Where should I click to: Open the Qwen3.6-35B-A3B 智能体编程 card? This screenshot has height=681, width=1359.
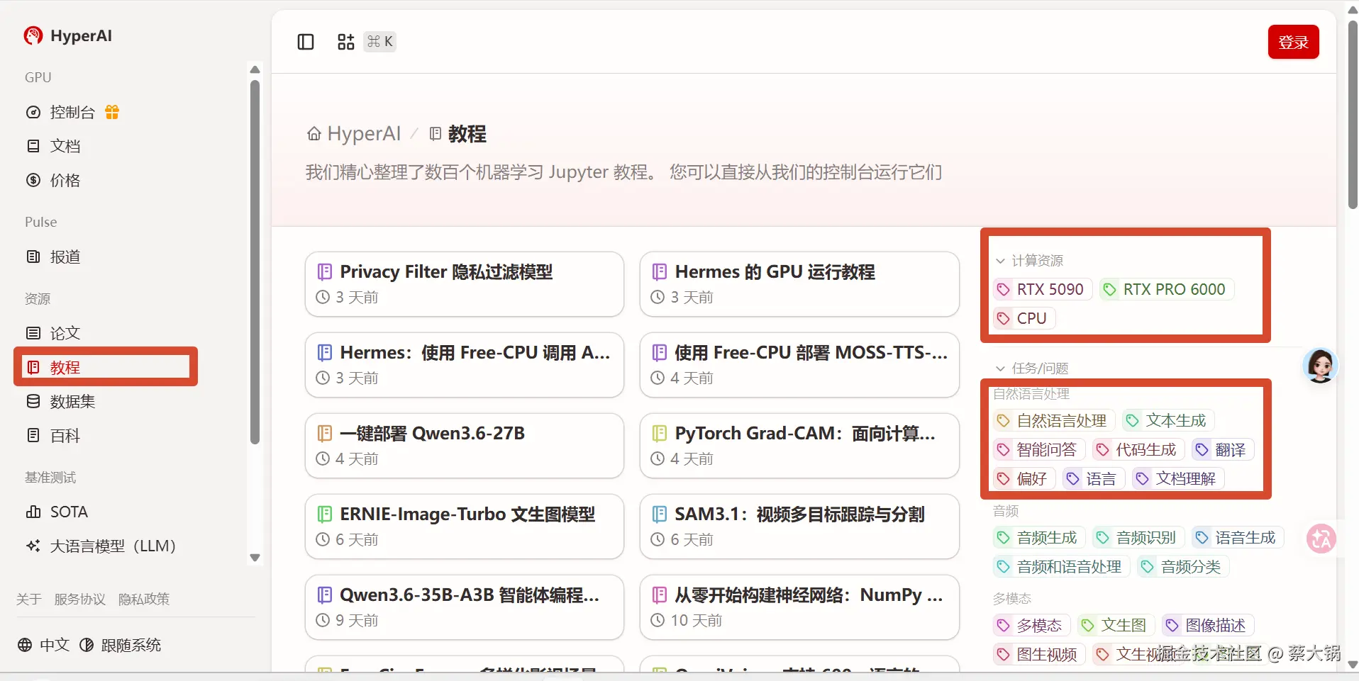465,607
